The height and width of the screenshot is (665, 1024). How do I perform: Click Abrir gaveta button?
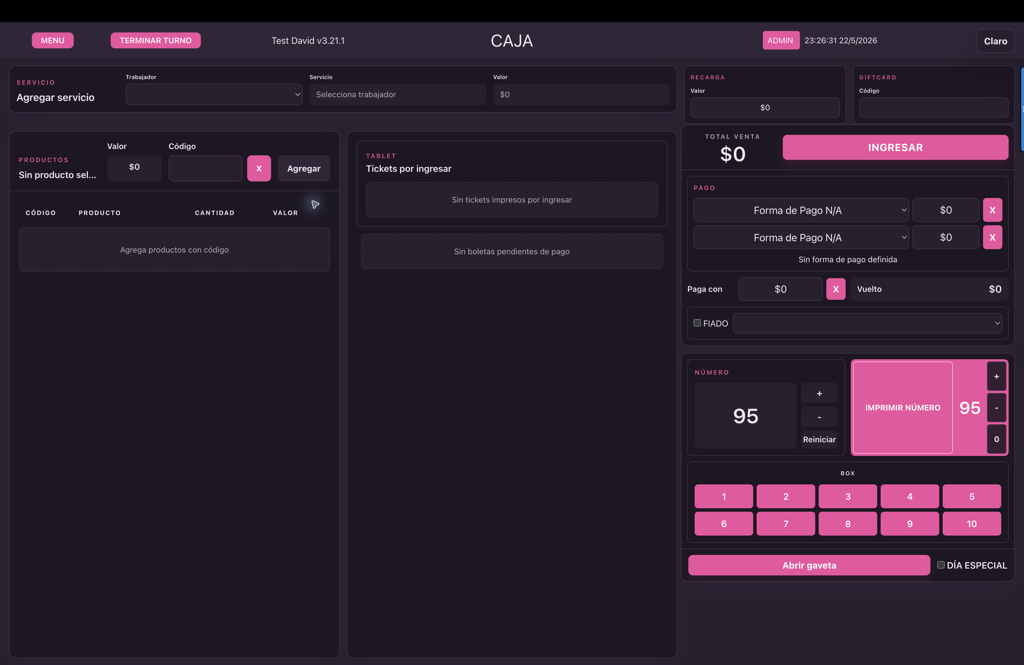[809, 565]
